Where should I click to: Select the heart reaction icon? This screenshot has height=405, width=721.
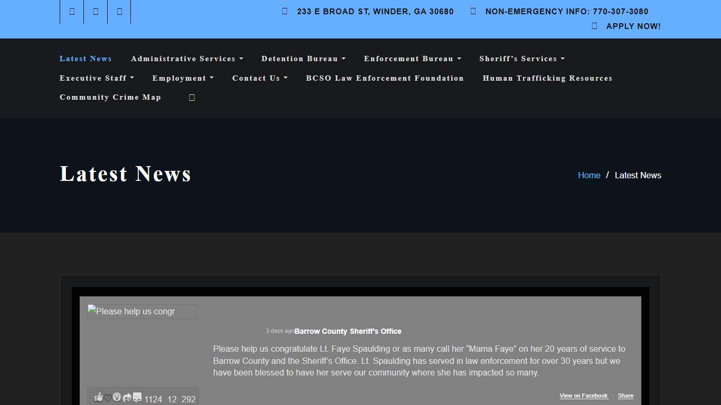pos(108,397)
